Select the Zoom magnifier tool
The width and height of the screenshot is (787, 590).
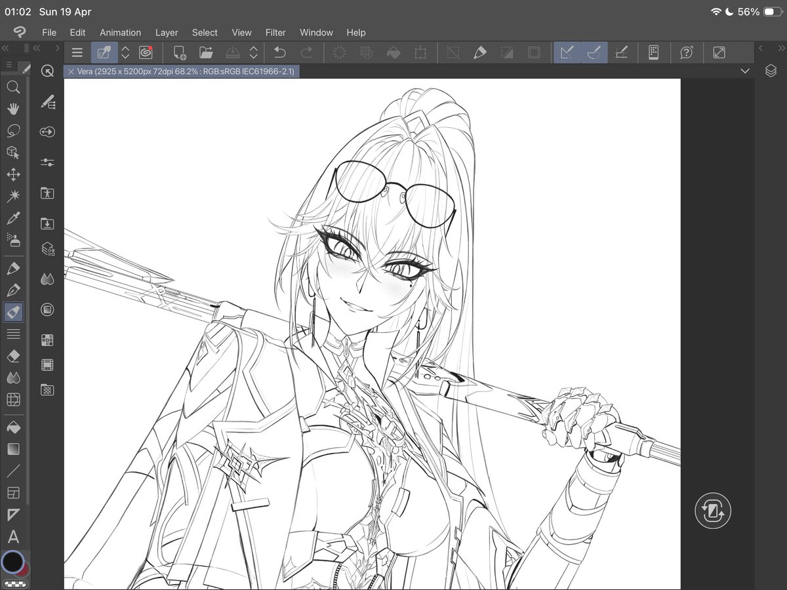[x=13, y=87]
